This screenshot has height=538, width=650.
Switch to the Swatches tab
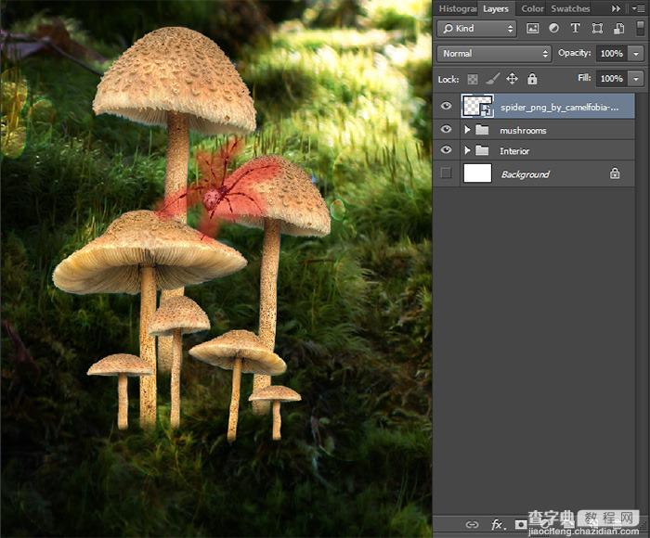(570, 8)
